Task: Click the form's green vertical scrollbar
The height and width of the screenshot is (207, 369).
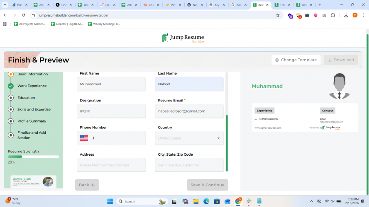Action: point(227,143)
